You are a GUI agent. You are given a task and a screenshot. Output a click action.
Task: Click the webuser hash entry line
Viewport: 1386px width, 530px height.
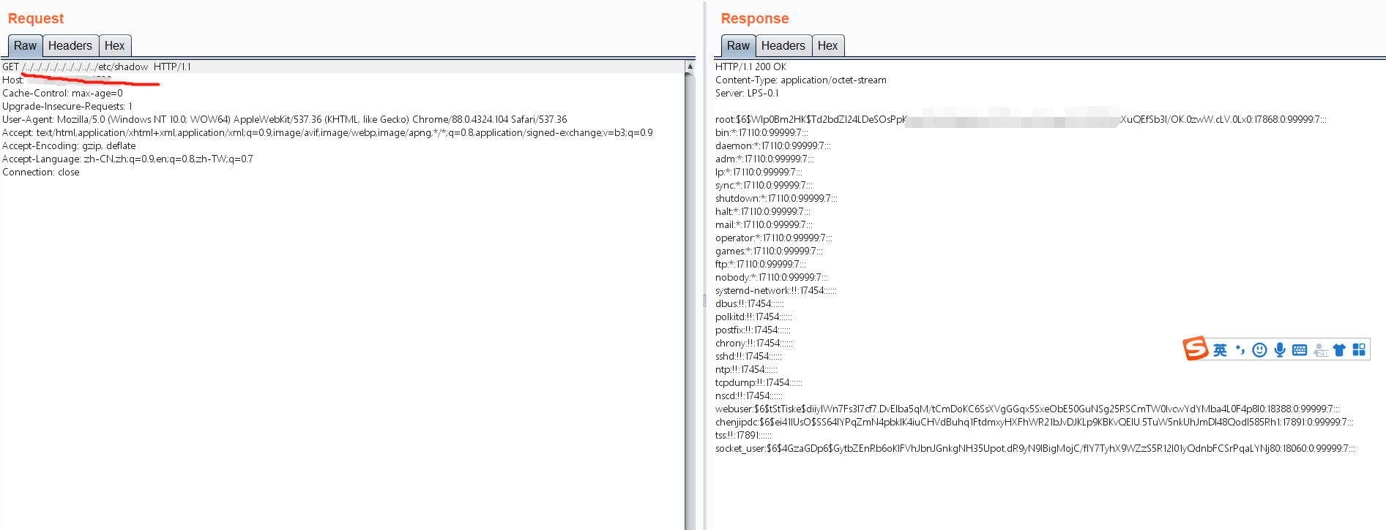1027,409
